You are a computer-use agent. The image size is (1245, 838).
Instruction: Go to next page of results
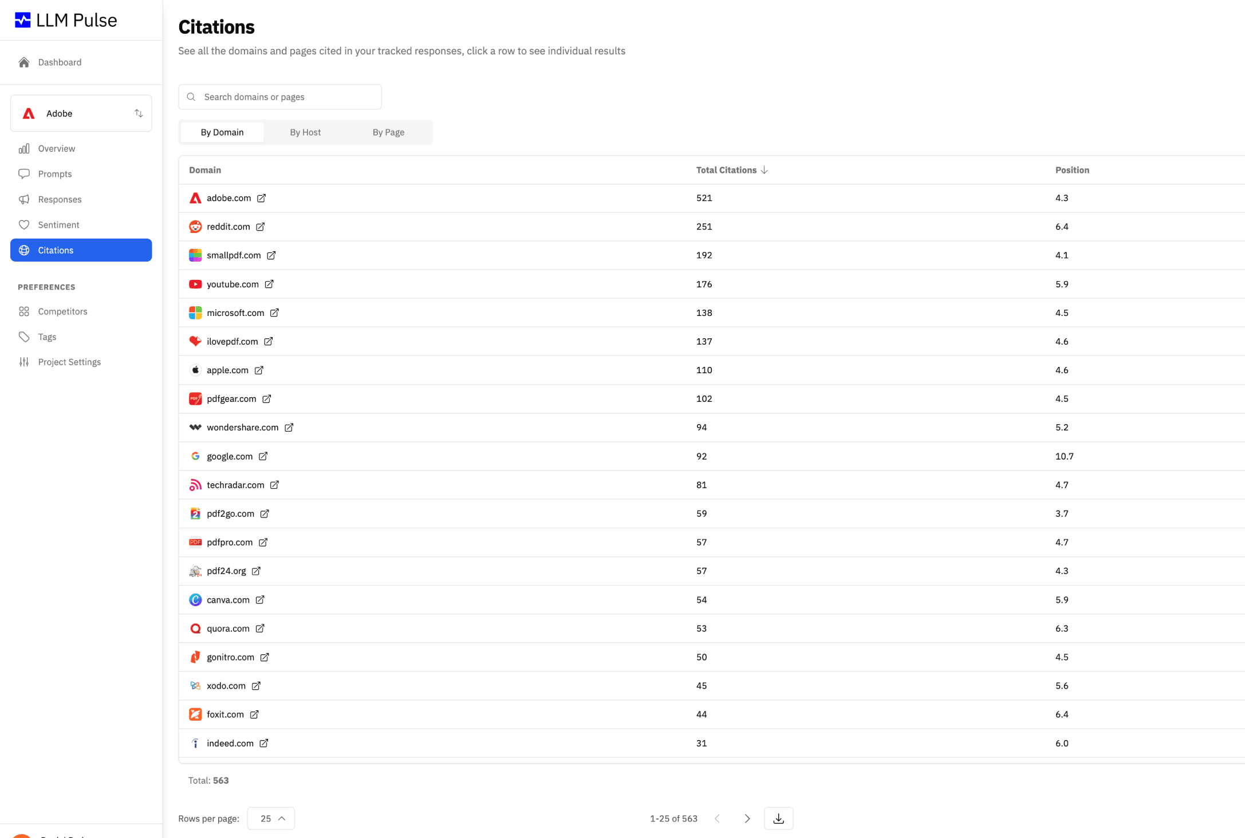[x=747, y=819]
